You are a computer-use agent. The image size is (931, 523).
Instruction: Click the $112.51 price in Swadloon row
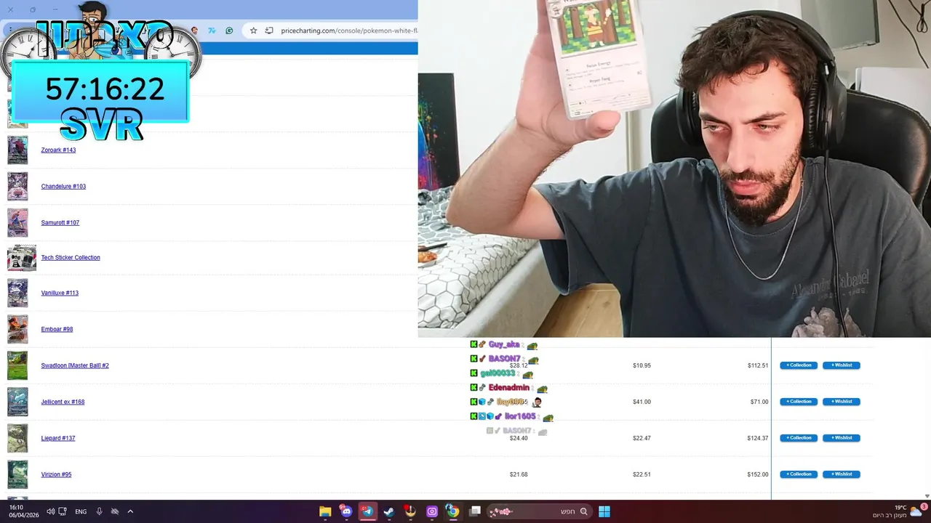(758, 366)
